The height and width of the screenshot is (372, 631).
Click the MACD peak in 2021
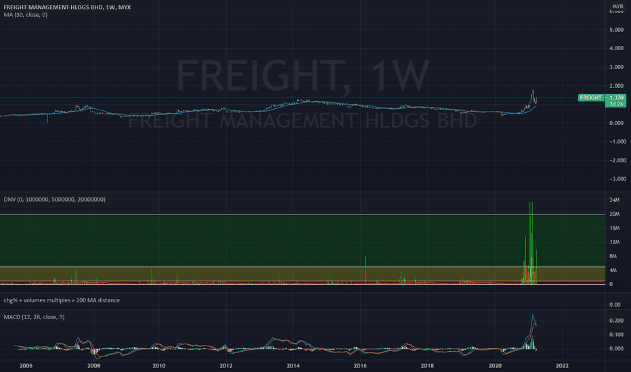533,316
